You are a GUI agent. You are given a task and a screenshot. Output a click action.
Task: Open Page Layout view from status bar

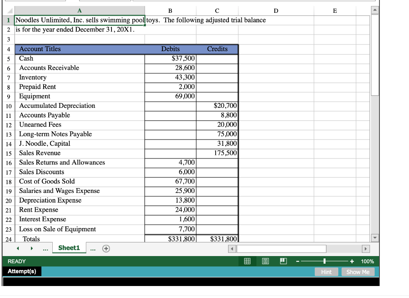point(265,261)
